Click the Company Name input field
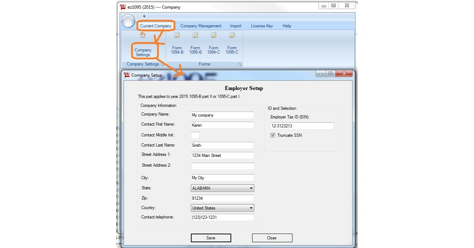 tap(222, 115)
